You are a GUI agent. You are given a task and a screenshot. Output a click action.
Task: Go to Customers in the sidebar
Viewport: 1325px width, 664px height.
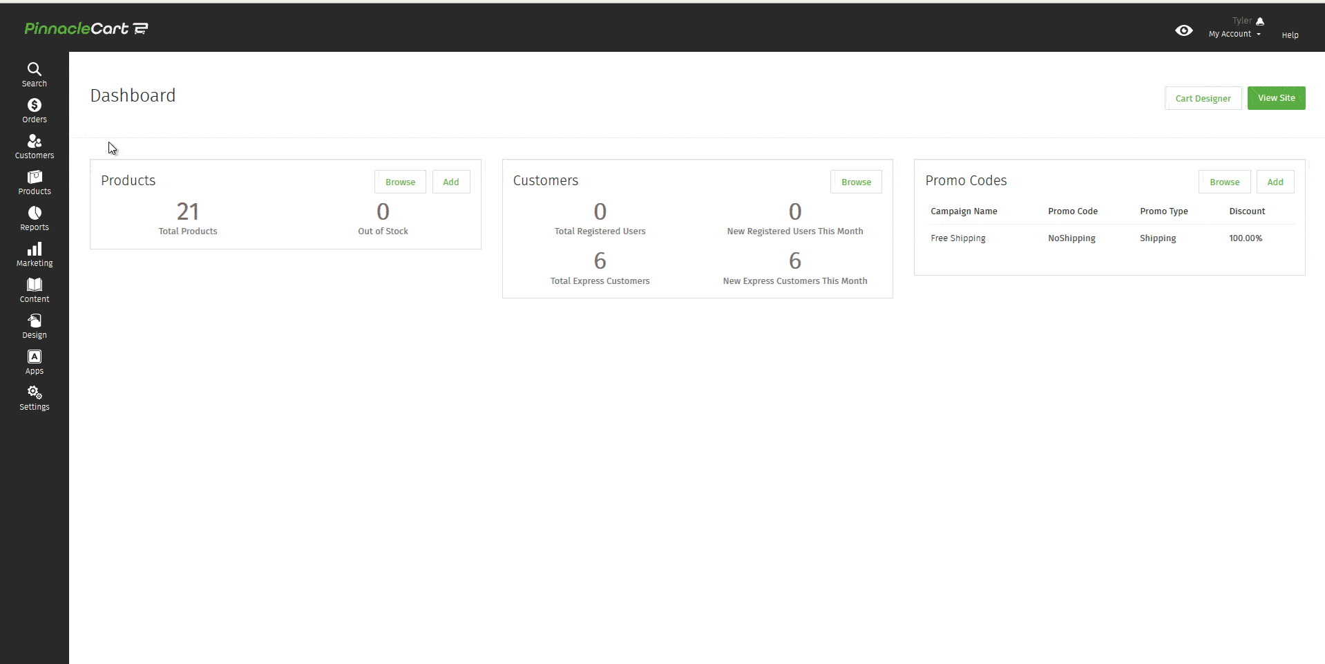pyautogui.click(x=35, y=146)
